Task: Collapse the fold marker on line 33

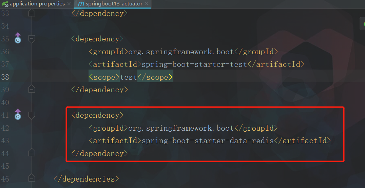Action: pos(32,13)
